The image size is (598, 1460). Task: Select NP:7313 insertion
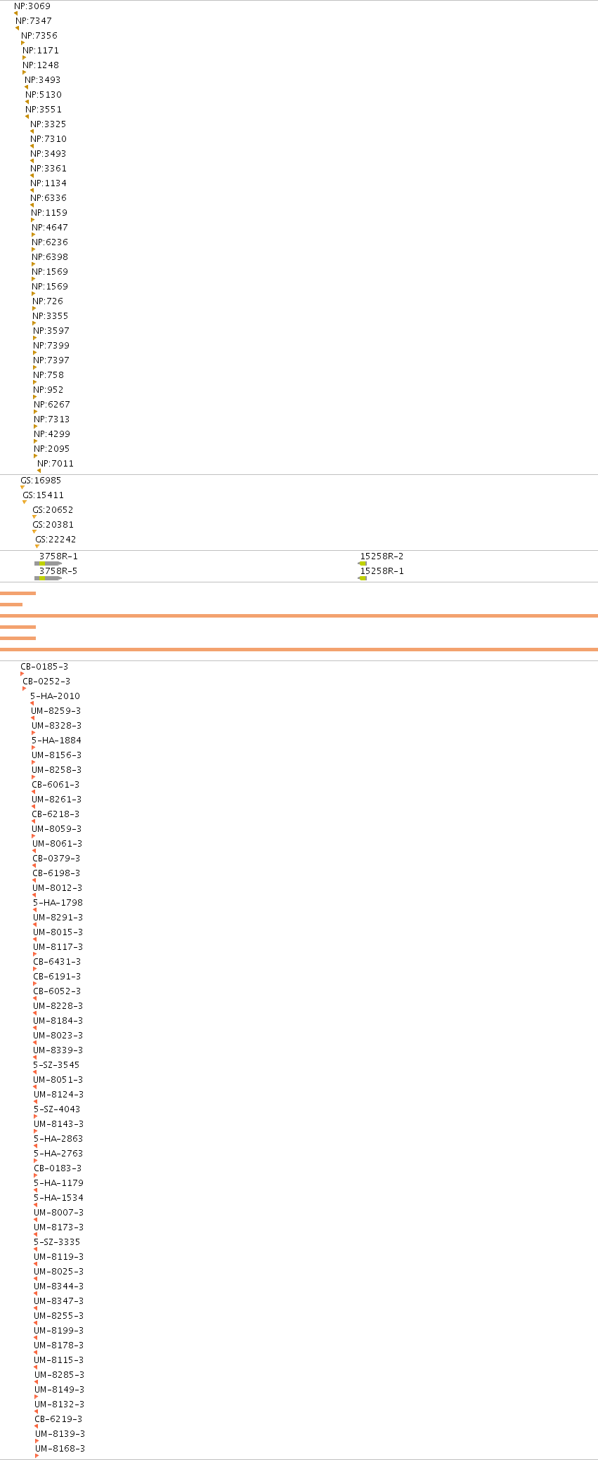pyautogui.click(x=52, y=419)
